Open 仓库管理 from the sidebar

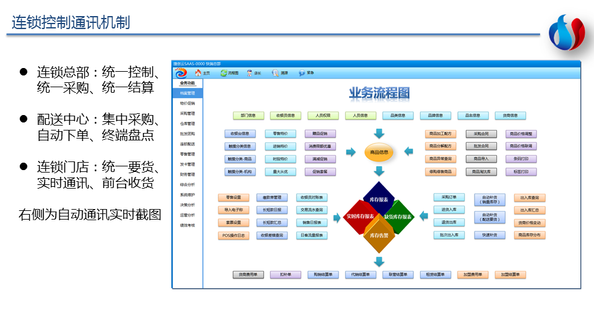coord(187,124)
